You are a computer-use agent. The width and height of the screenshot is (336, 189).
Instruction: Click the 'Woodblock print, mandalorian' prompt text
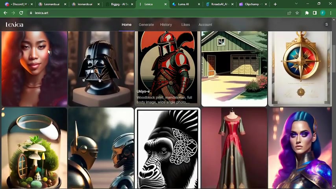click(164, 100)
